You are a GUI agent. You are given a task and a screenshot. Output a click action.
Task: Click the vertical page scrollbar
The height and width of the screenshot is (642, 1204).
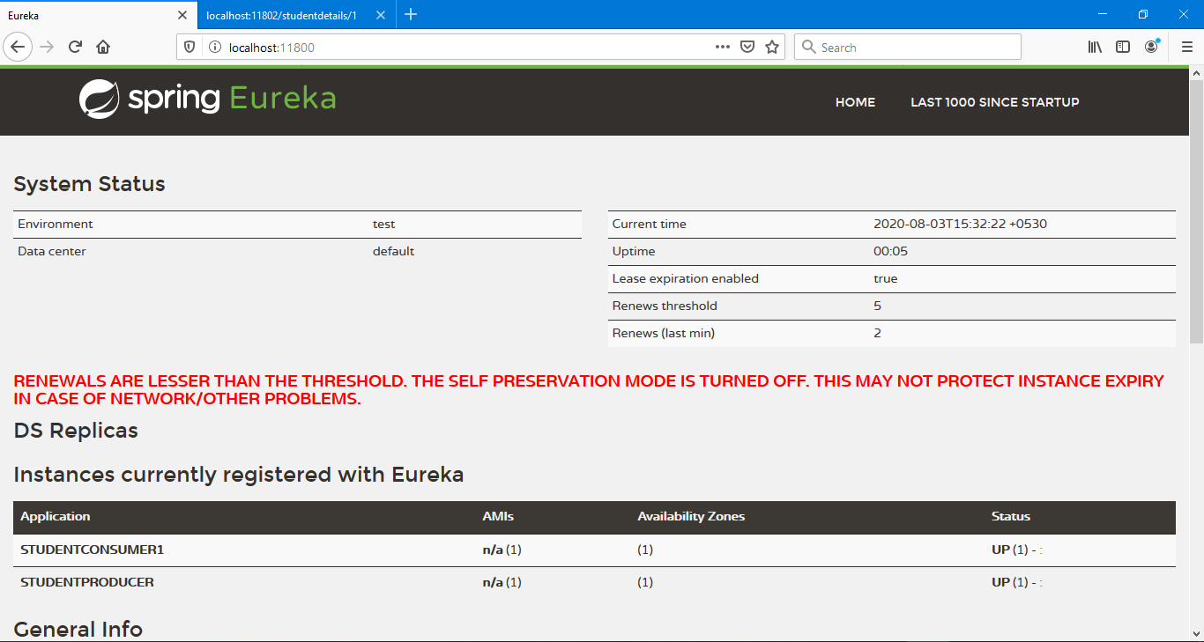pos(1196,211)
